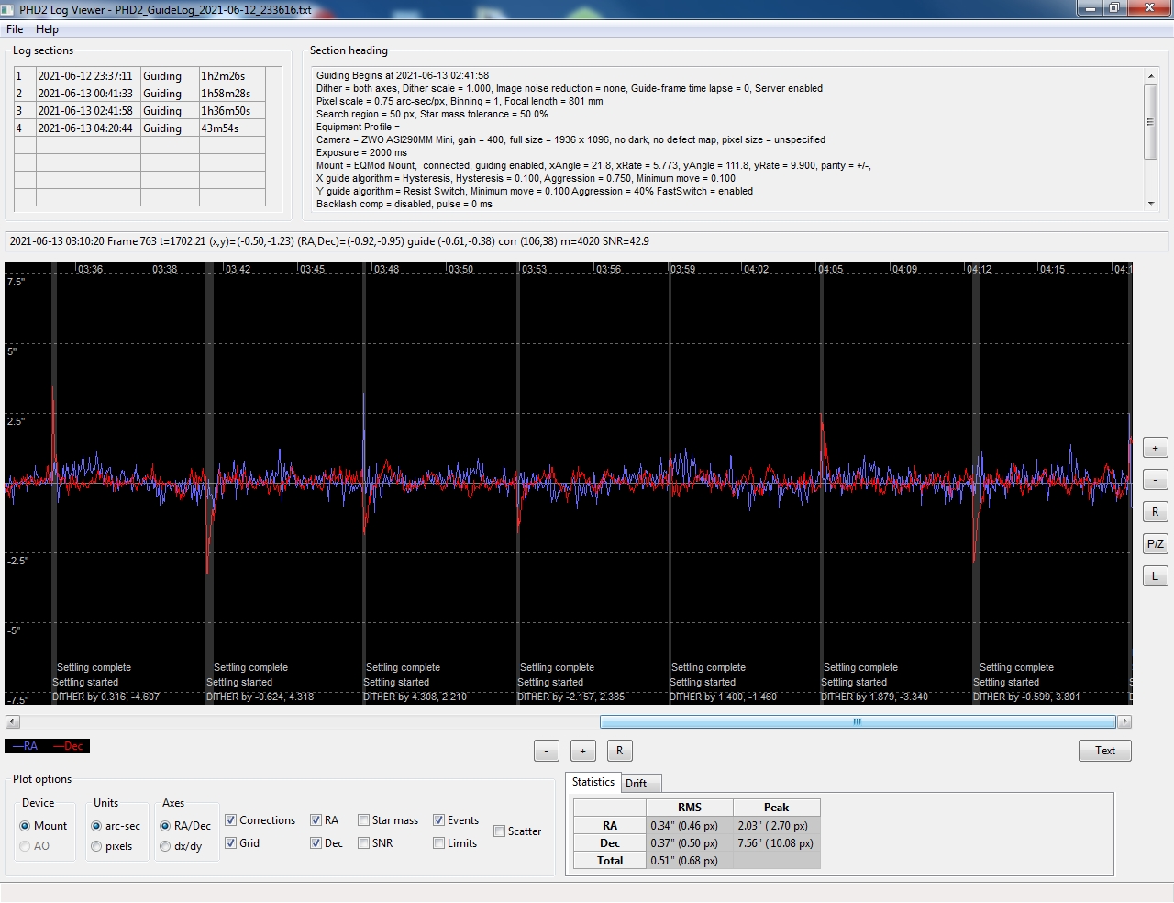Select the pixels units radio button
This screenshot has width=1174, height=903.
pos(96,846)
